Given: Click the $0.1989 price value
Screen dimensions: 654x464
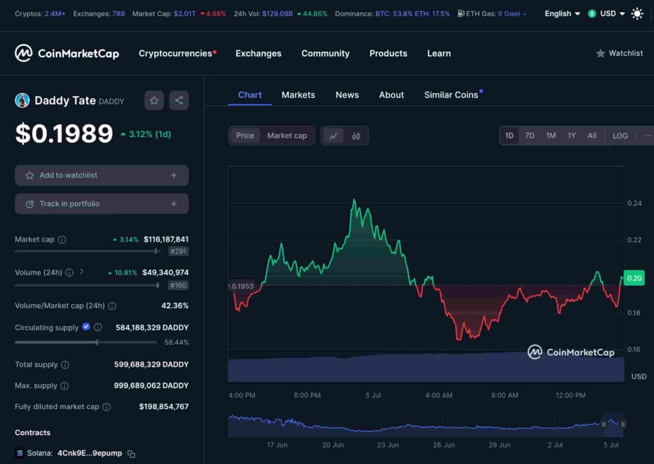Looking at the screenshot, I should coord(64,134).
